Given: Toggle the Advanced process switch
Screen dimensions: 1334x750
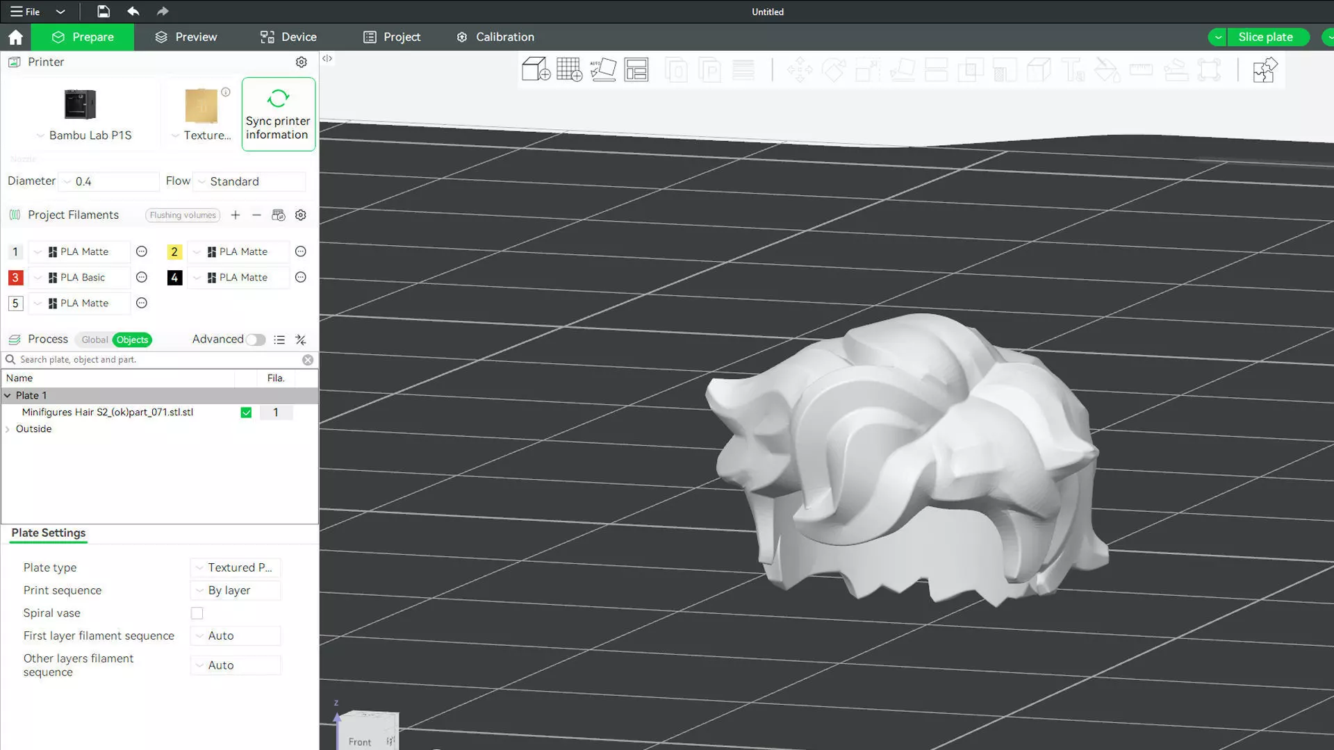Looking at the screenshot, I should click(255, 340).
